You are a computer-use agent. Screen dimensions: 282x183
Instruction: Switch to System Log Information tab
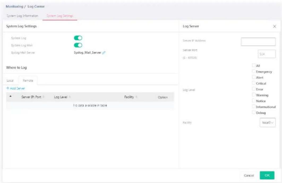(x=22, y=16)
